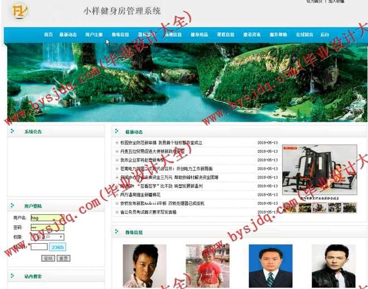Open news 两万温商掘金新疆棉花
This screenshot has width=368, height=289.
coord(141,195)
